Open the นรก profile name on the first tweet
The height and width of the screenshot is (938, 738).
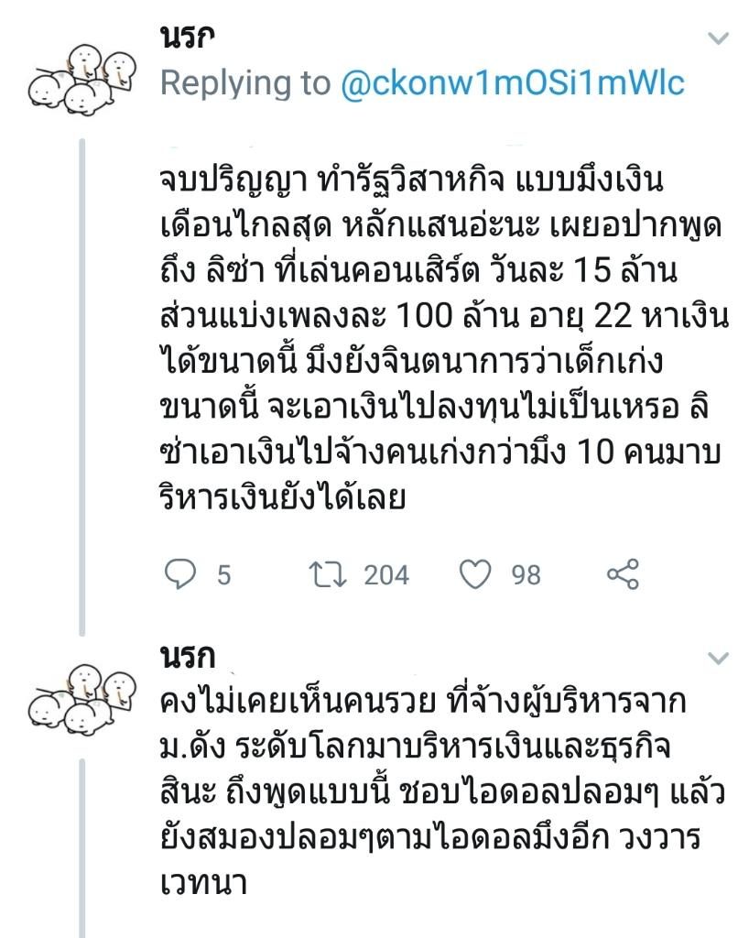coord(188,36)
